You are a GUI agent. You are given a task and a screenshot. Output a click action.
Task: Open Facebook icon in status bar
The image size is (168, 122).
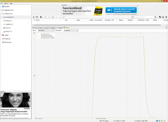[157, 121]
